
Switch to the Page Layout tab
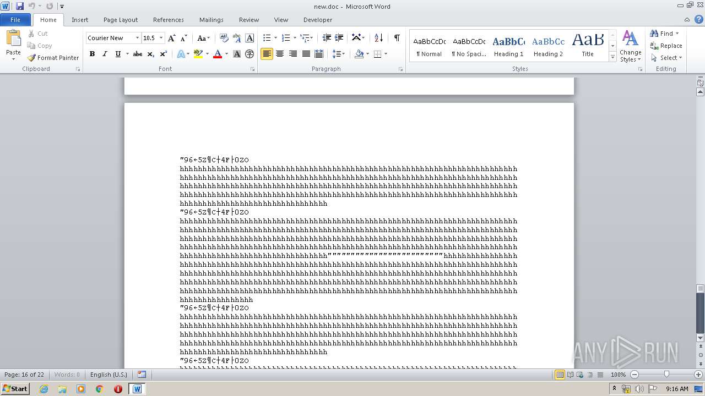click(121, 20)
